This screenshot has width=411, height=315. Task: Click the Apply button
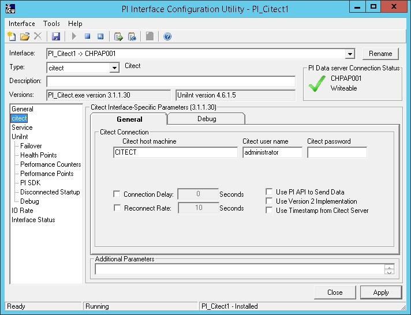point(381,292)
